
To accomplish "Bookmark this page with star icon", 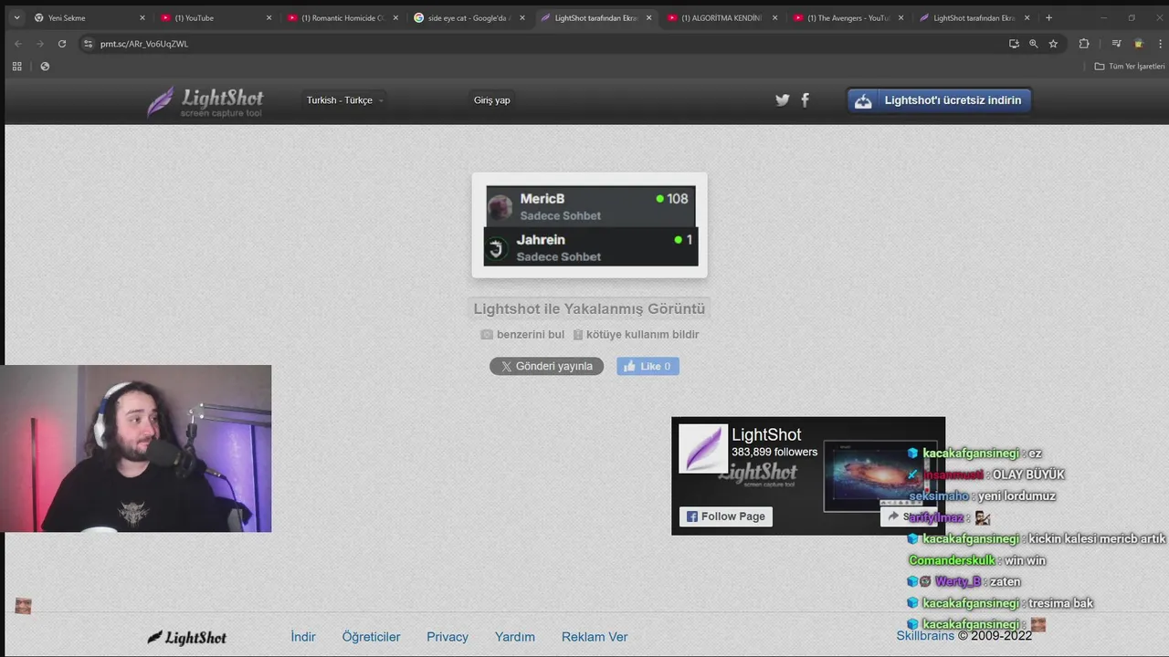I will [x=1053, y=44].
